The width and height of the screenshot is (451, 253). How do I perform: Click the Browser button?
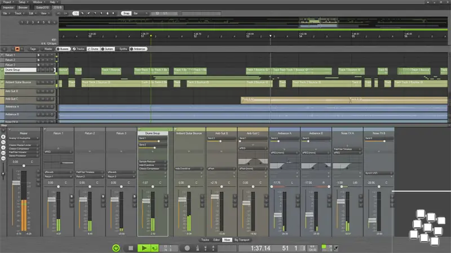[23, 7]
